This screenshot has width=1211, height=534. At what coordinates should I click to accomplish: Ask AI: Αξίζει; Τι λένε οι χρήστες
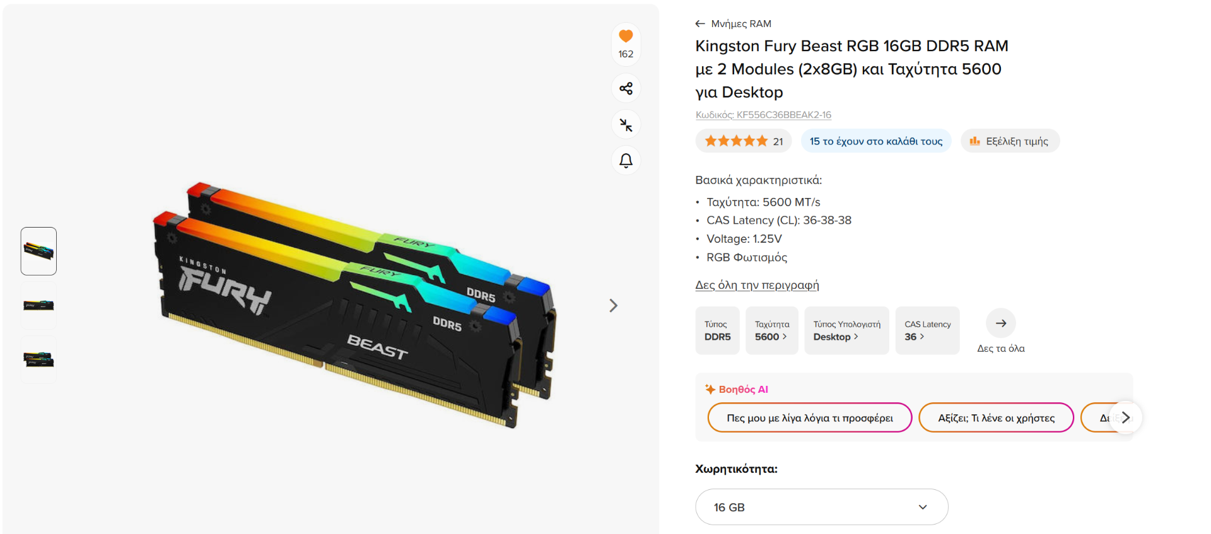996,417
